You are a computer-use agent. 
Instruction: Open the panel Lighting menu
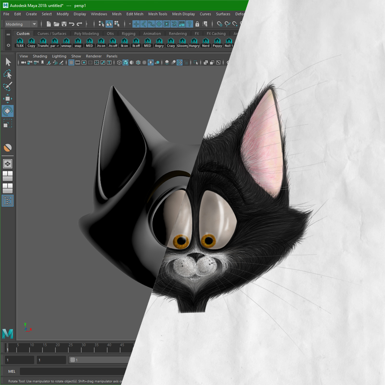click(59, 56)
